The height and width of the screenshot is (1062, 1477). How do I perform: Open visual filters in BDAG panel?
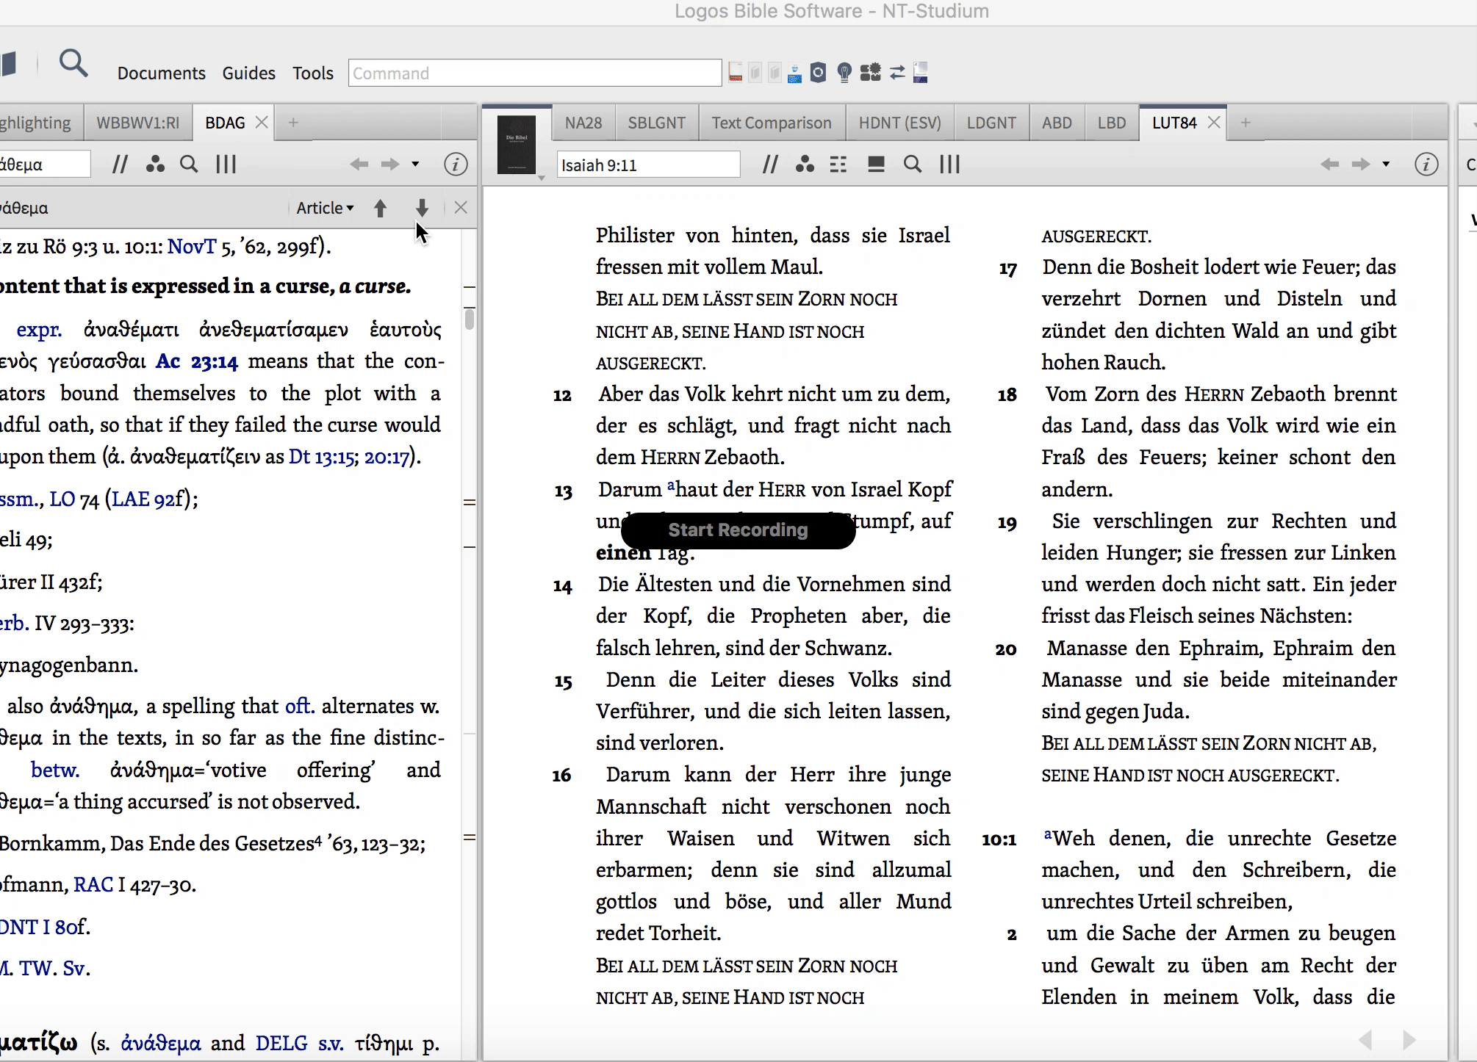[155, 165]
